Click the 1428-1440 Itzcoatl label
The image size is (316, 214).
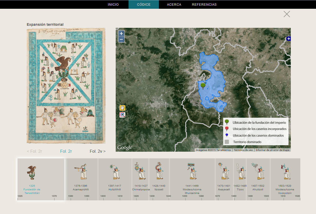[159, 187]
